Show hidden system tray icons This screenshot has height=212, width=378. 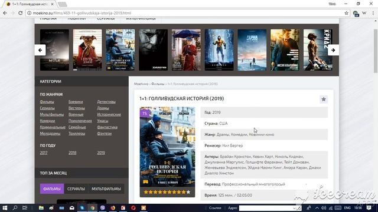[317, 208]
